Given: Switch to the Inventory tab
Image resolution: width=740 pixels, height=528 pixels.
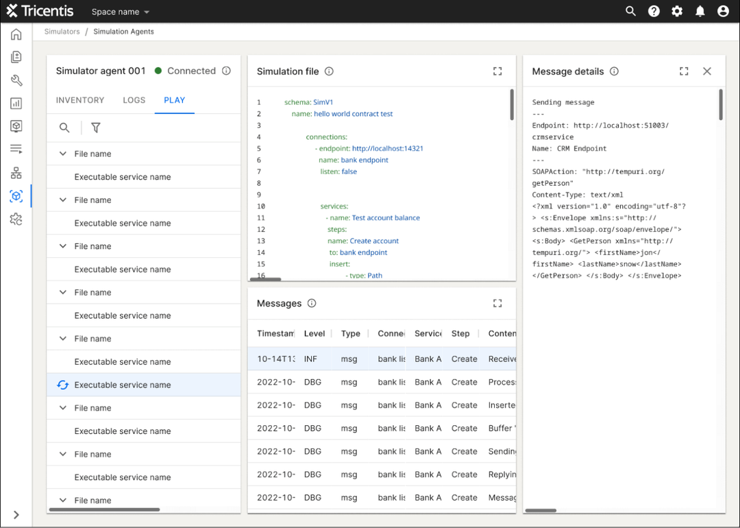Looking at the screenshot, I should tap(79, 100).
